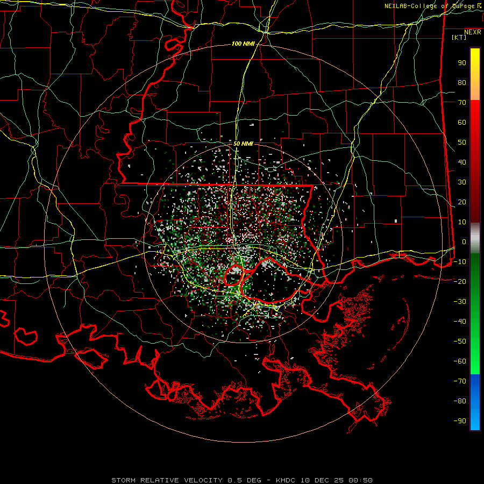The image size is (484, 484).
Task: Click the gray zero-velocity segment of color bar
Action: point(475,238)
